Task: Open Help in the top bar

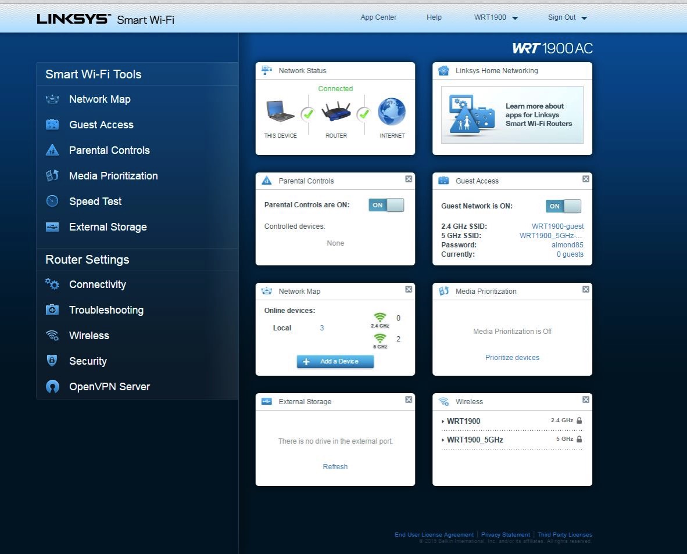Action: coord(434,17)
